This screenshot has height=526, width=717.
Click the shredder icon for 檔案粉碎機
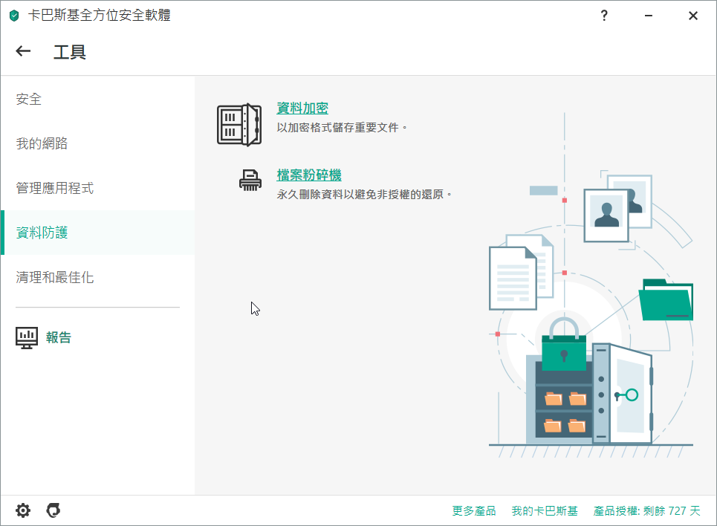(x=250, y=181)
